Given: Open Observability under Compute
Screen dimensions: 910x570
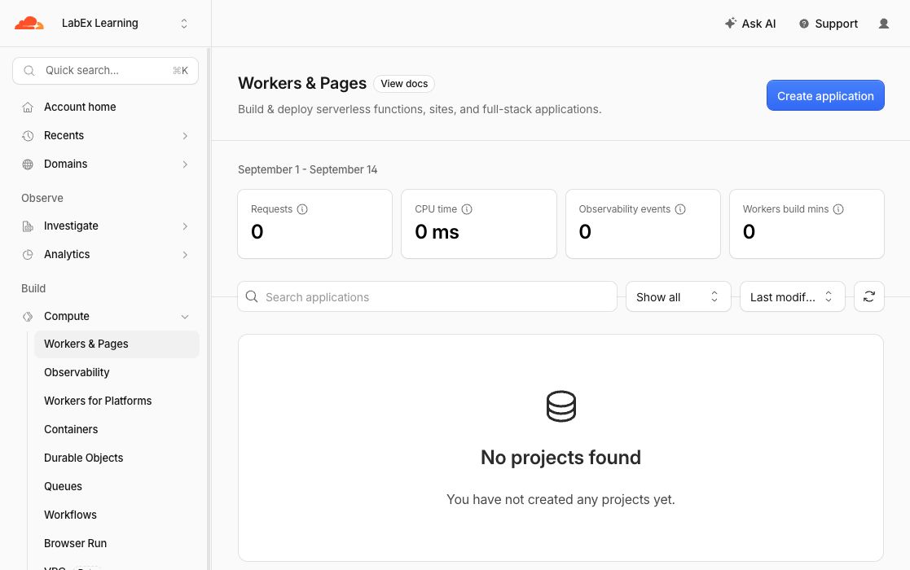Looking at the screenshot, I should (77, 372).
